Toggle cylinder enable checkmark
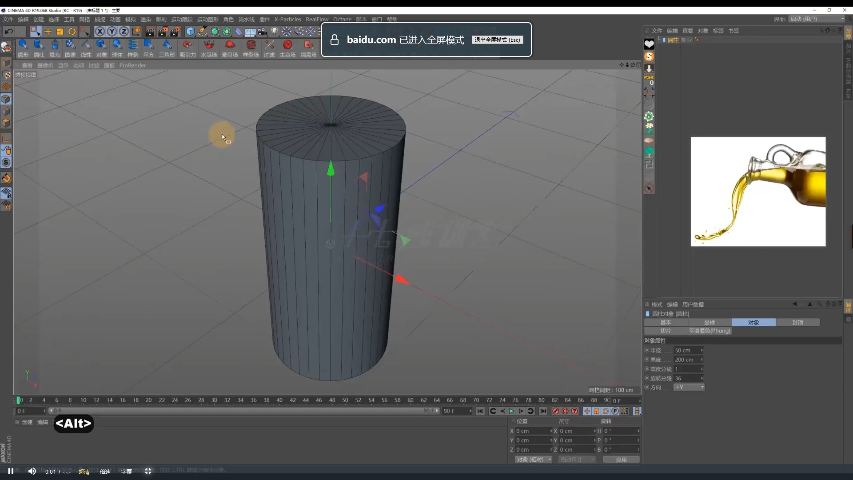Viewport: 853px width, 480px height. (690, 40)
